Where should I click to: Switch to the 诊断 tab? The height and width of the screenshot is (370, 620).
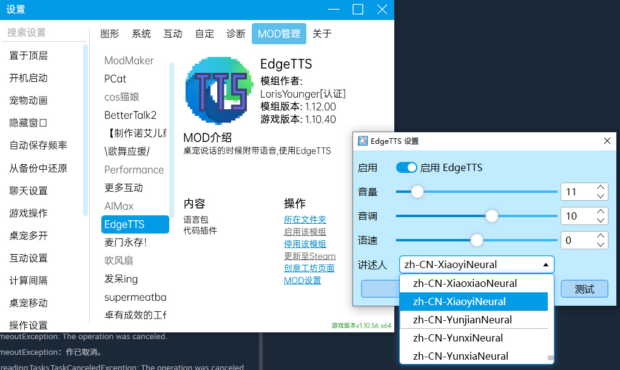click(236, 33)
